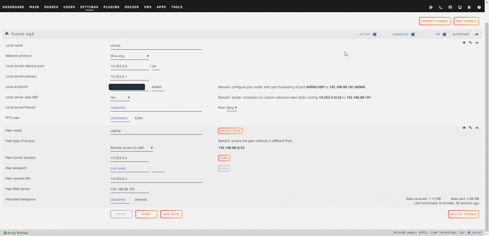Open the feedback speech-bubble icon

pyautogui.click(x=450, y=7)
